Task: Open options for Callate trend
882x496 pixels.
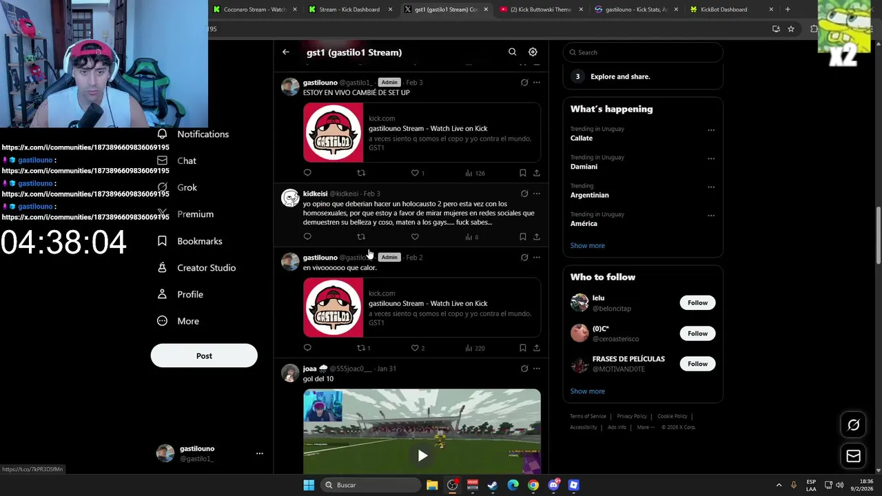Action: tap(711, 130)
